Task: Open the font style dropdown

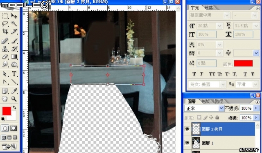Action: pos(255,16)
